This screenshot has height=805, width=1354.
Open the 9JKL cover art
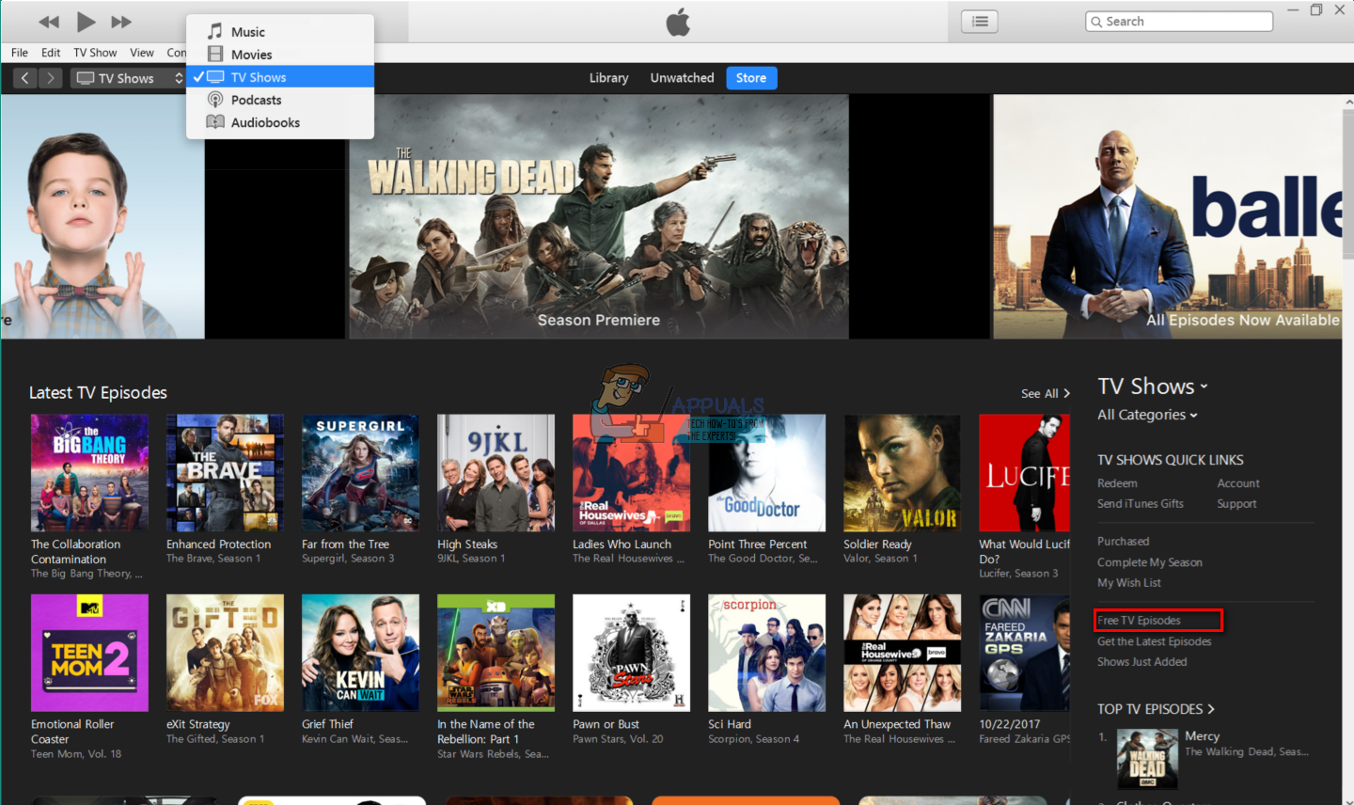point(496,473)
